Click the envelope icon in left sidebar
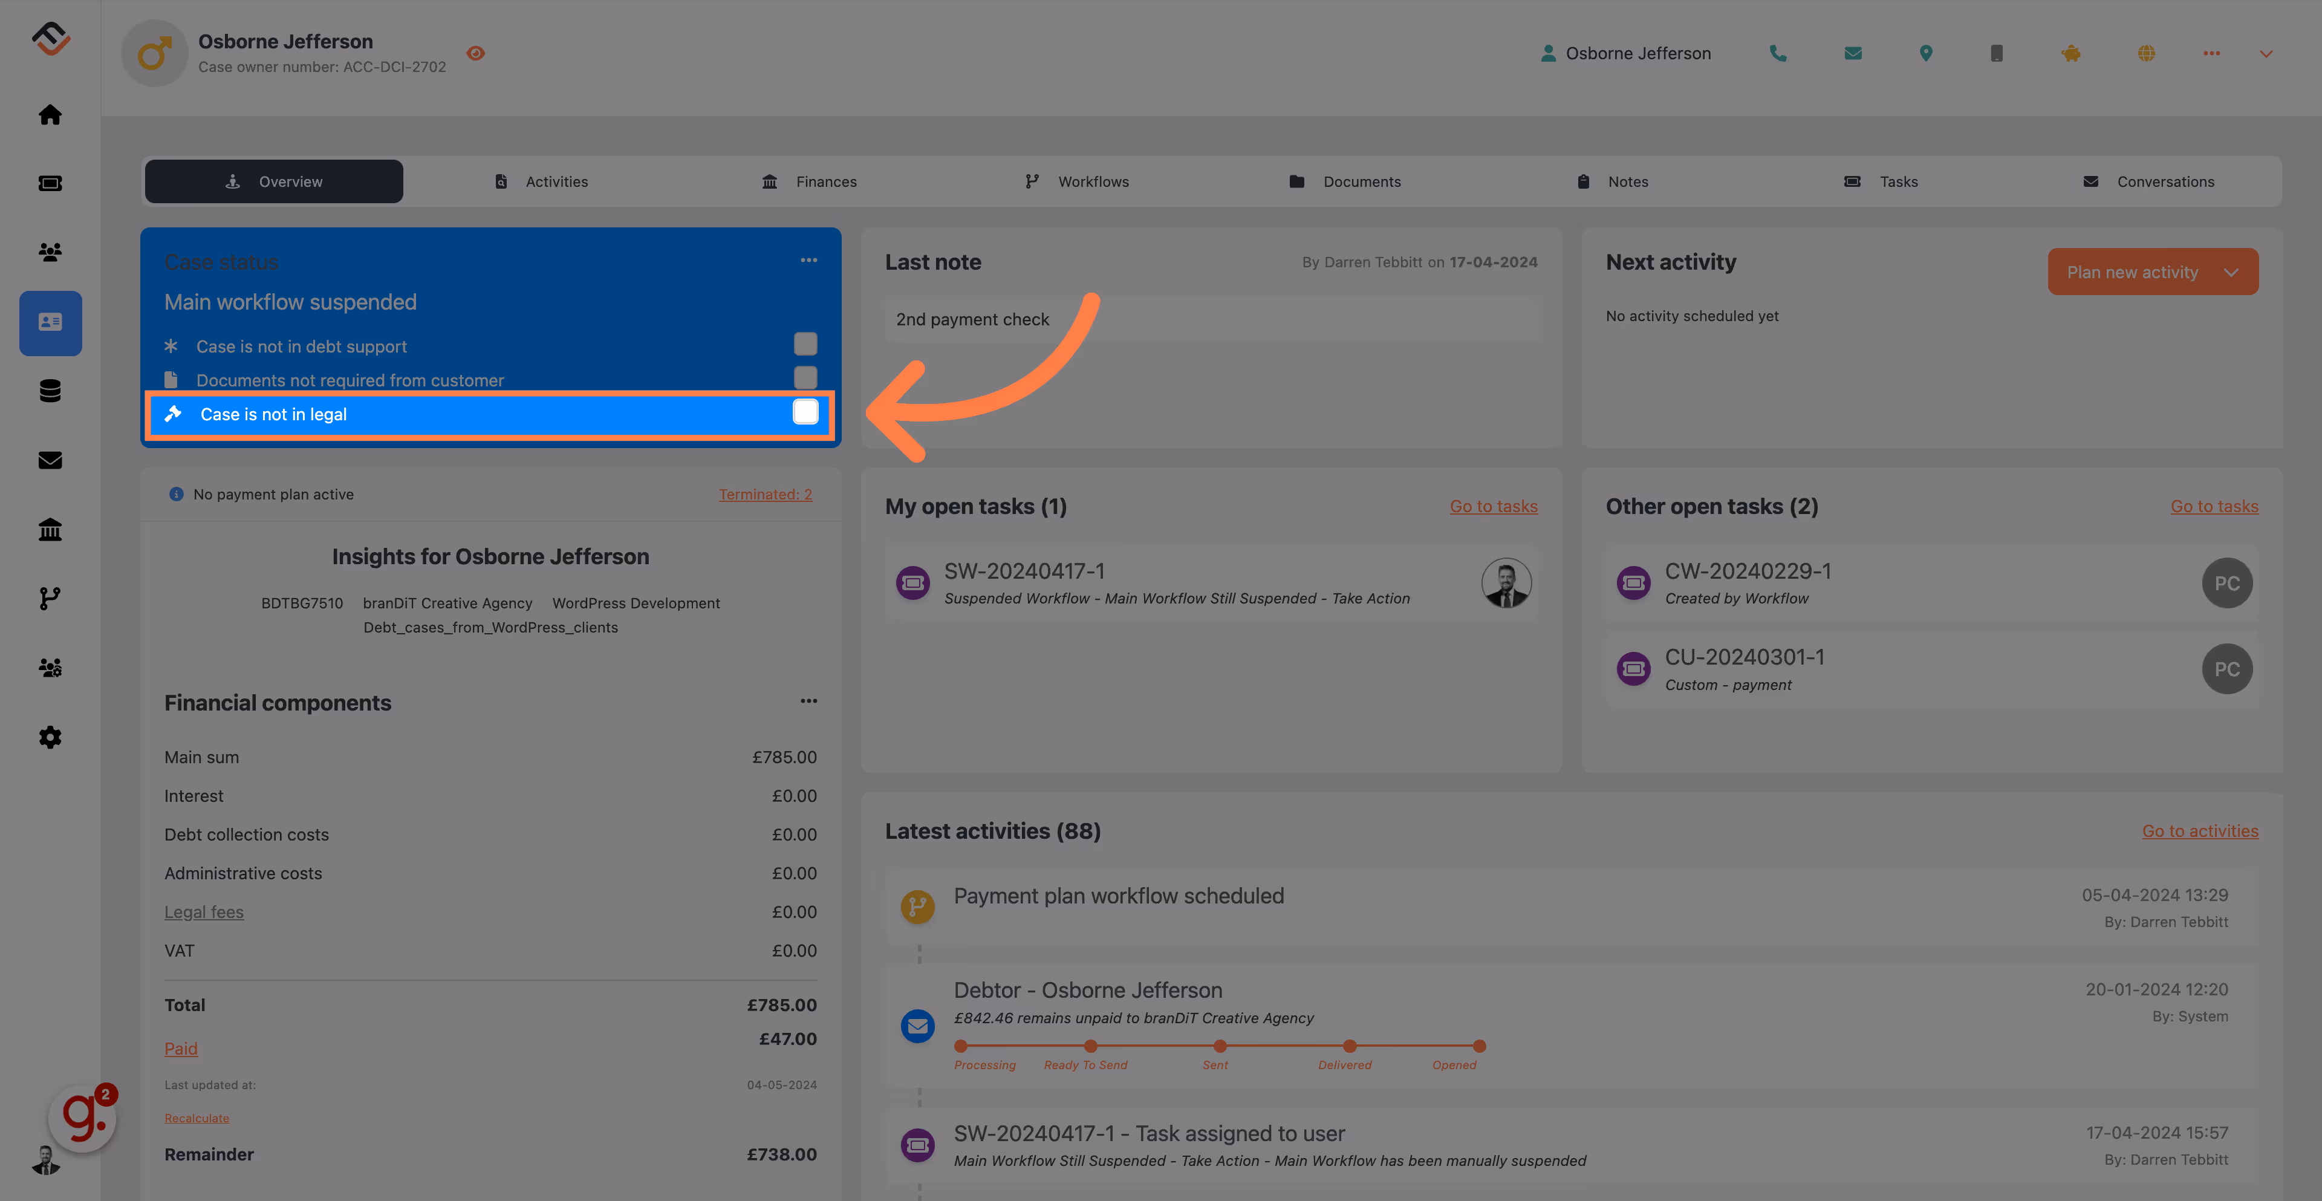Image resolution: width=2322 pixels, height=1201 pixels. 50,461
